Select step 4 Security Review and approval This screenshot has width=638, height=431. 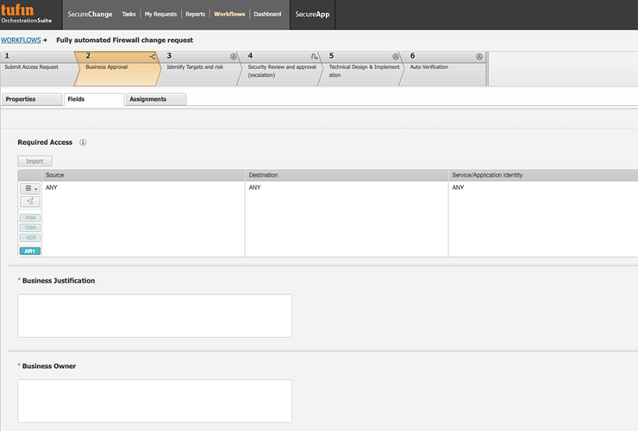click(x=280, y=68)
